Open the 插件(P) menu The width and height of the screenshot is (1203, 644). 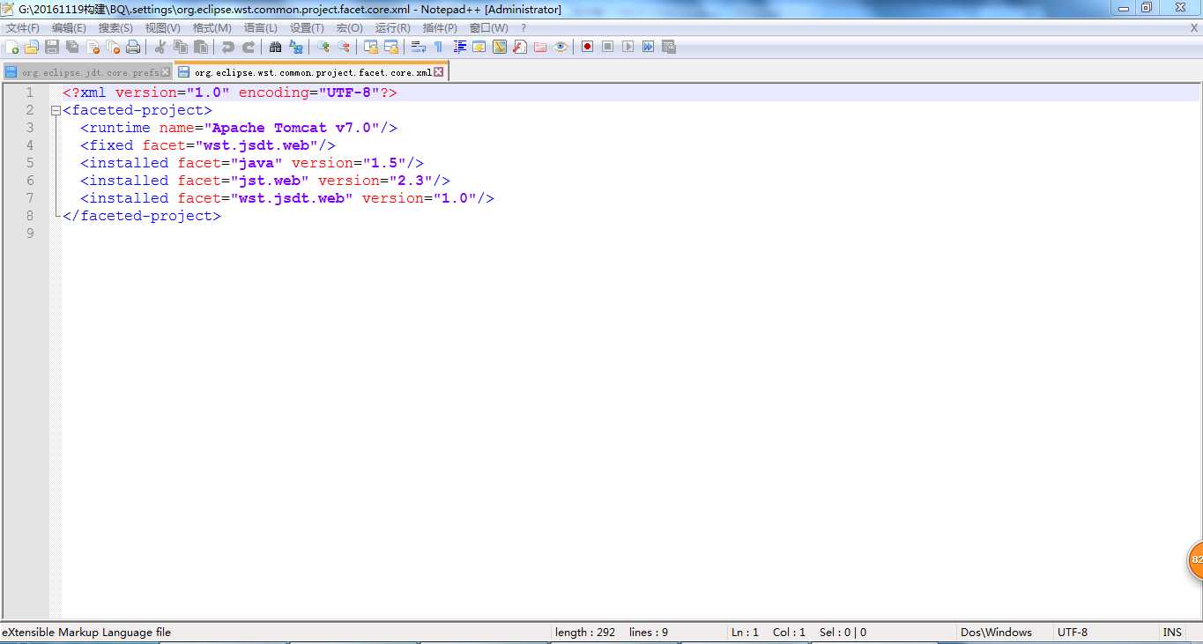click(440, 28)
